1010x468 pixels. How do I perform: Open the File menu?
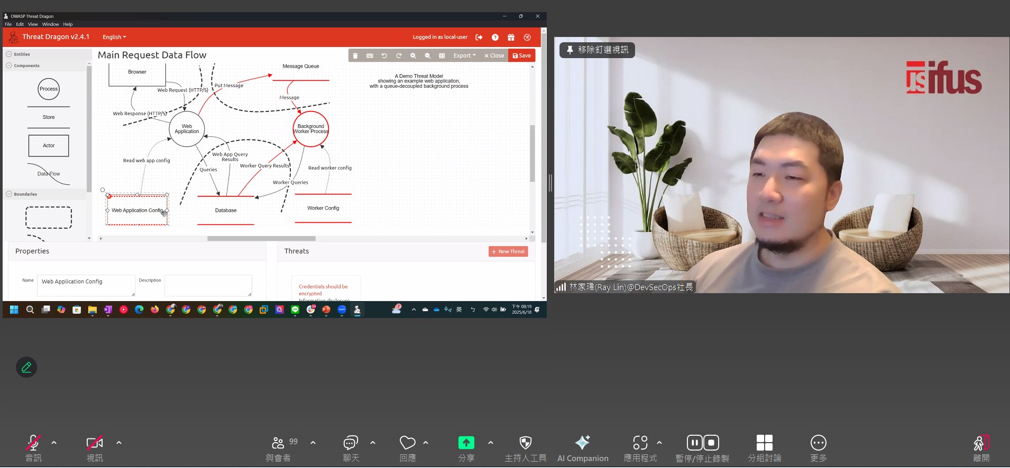point(8,24)
